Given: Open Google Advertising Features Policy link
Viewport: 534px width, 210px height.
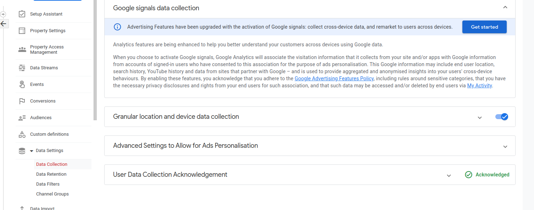Looking at the screenshot, I should (334, 78).
